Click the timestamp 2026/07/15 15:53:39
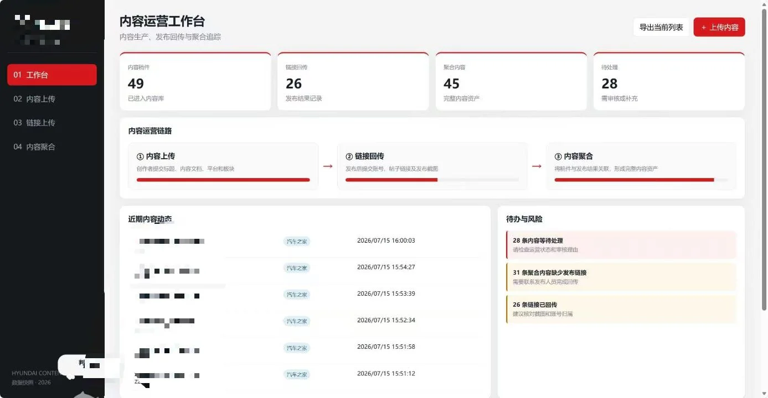This screenshot has width=768, height=398. 386,294
